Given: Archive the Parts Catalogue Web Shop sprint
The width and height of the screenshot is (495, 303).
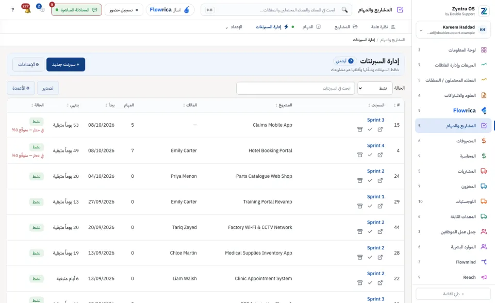Looking at the screenshot, I should 360,180.
